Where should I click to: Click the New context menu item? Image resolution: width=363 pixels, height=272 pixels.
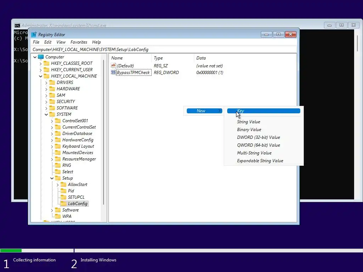[x=205, y=111]
